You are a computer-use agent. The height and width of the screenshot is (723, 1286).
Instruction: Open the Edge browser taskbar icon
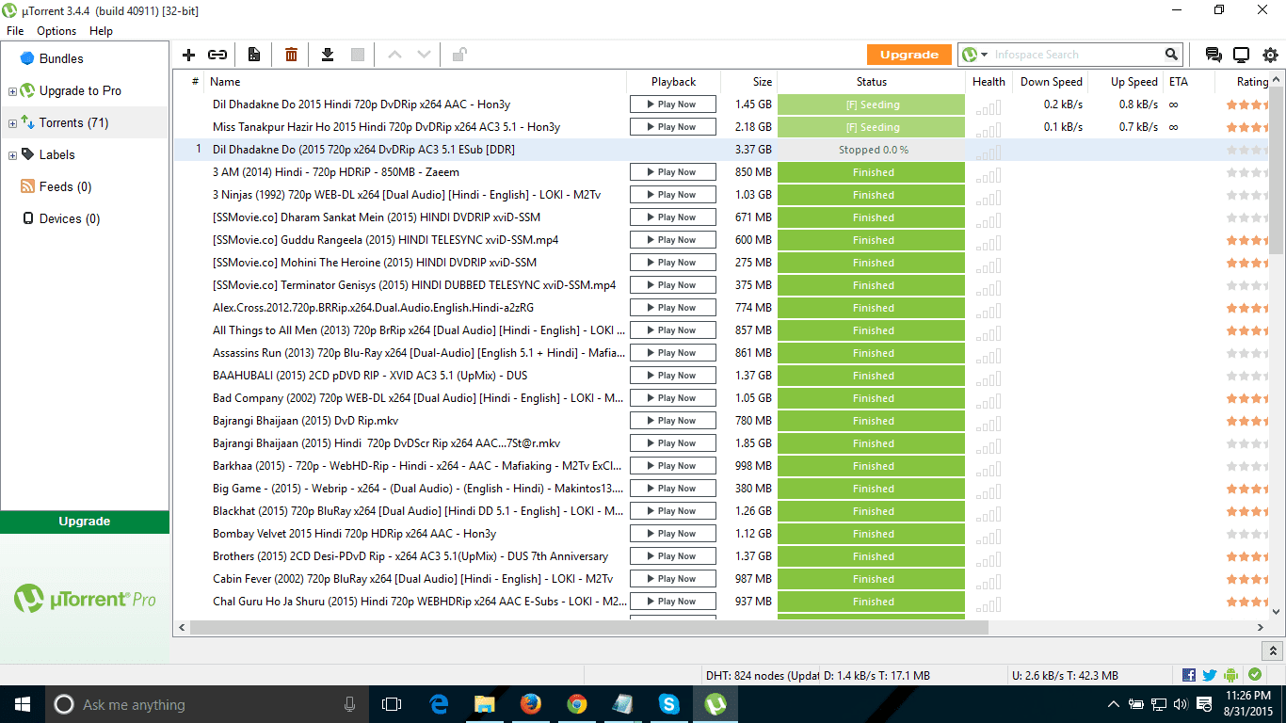pos(439,704)
